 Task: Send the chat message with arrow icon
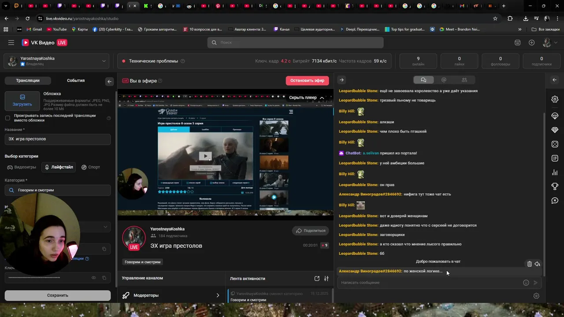click(536, 283)
